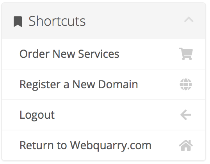Open Register a New Domain
210x164 pixels.
click(104, 84)
